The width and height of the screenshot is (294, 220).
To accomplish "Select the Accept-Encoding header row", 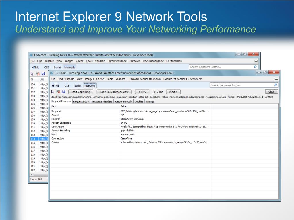I will [164, 131].
